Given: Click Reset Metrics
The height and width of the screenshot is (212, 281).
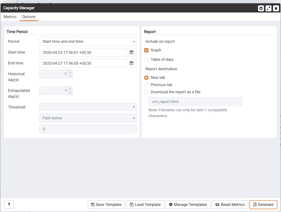Looking at the screenshot, I should [230, 205].
